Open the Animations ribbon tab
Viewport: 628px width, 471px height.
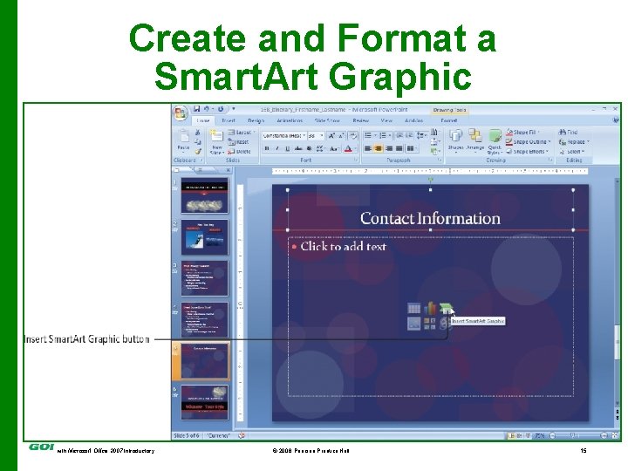click(290, 120)
